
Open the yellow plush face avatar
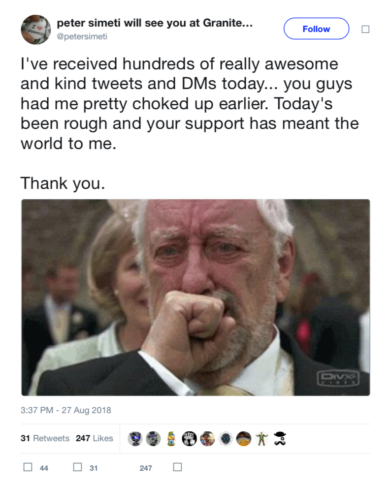pos(244,439)
